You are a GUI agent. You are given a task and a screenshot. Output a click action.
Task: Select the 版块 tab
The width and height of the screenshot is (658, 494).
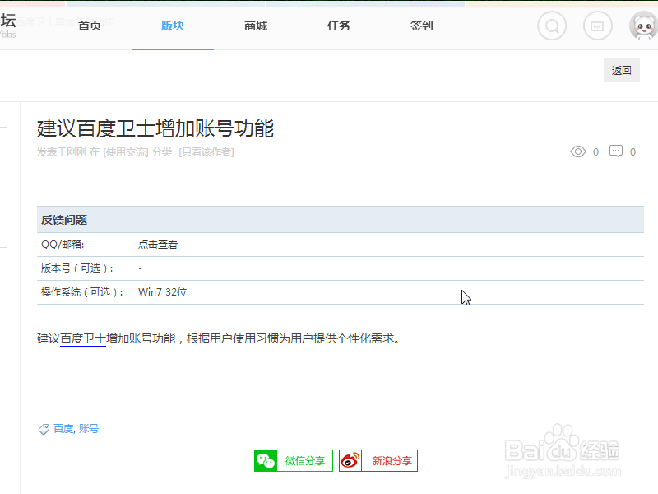point(172,26)
